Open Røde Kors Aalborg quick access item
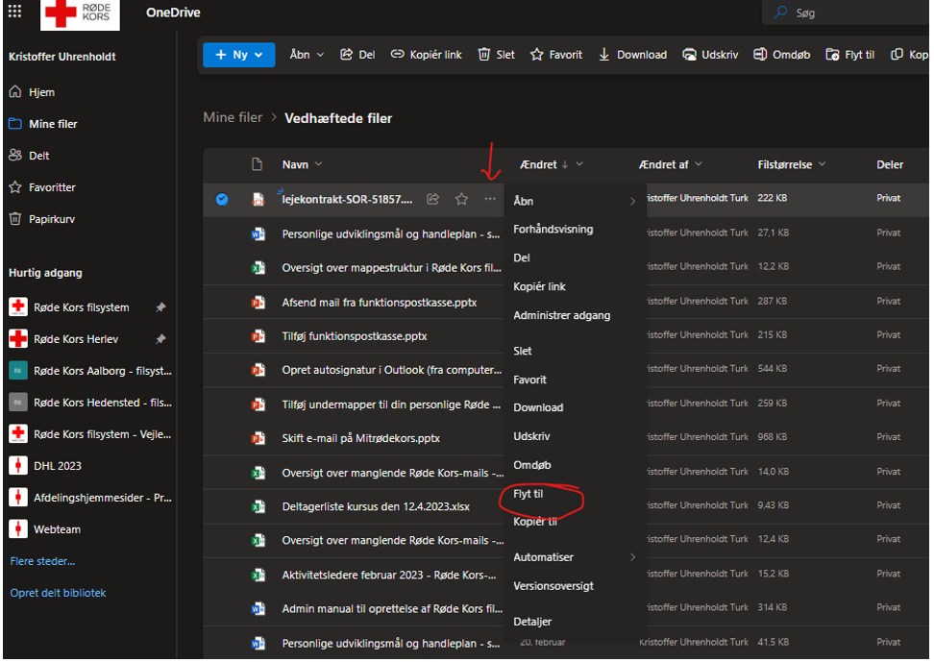934x662 pixels. coord(90,371)
